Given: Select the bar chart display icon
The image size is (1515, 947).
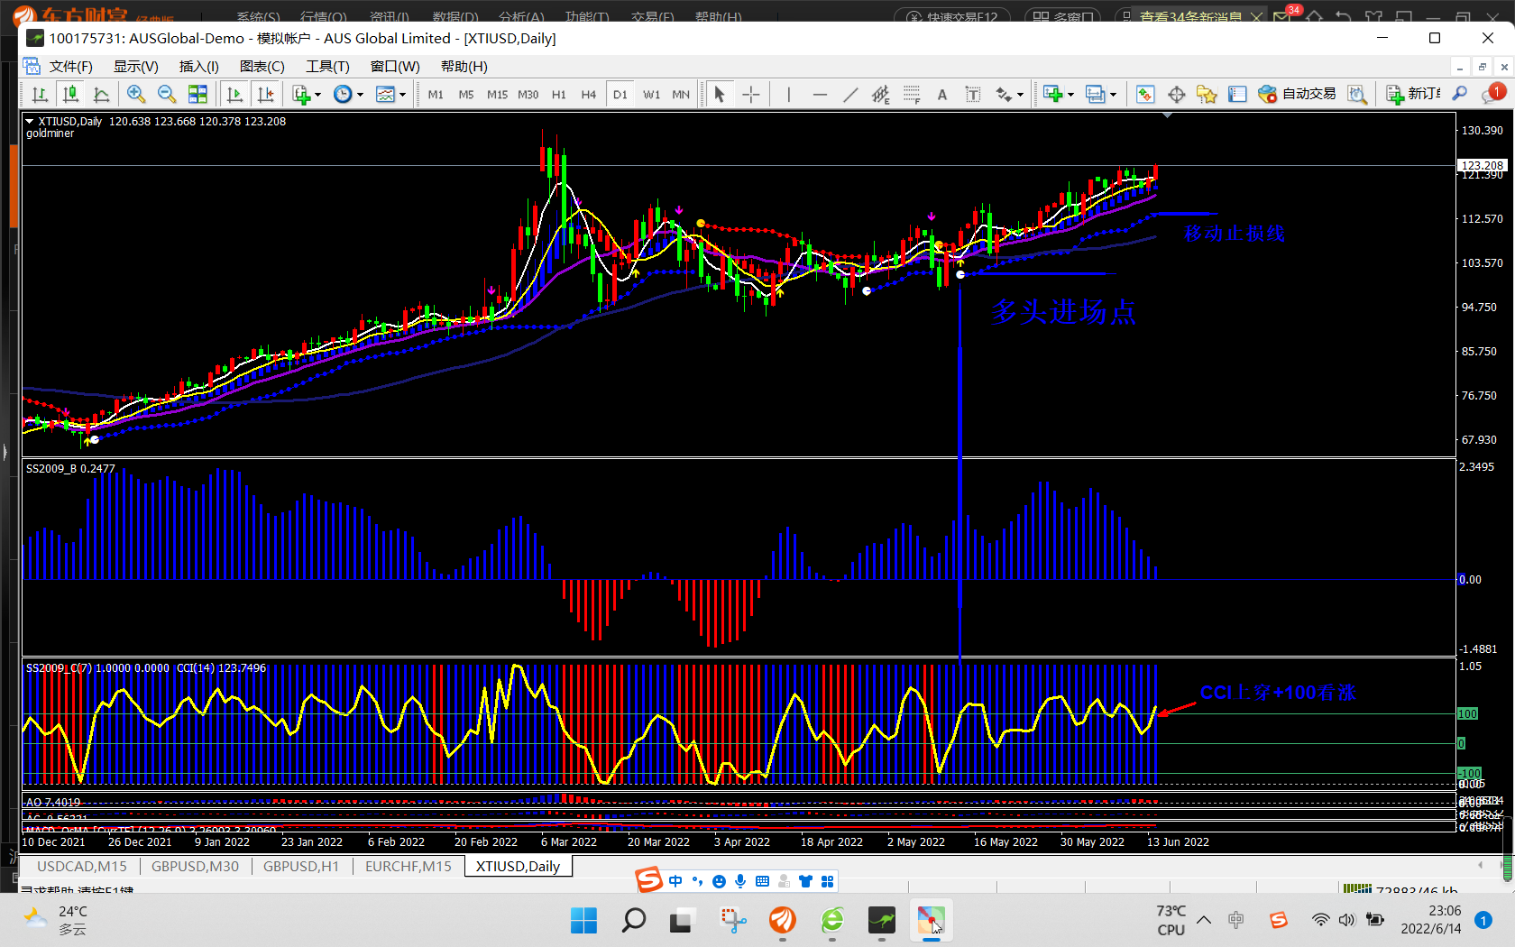Looking at the screenshot, I should (40, 94).
